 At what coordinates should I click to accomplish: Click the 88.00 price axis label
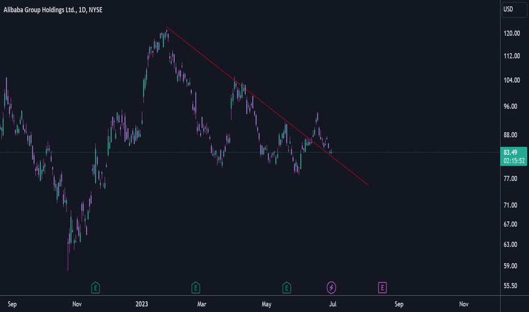[x=510, y=135]
